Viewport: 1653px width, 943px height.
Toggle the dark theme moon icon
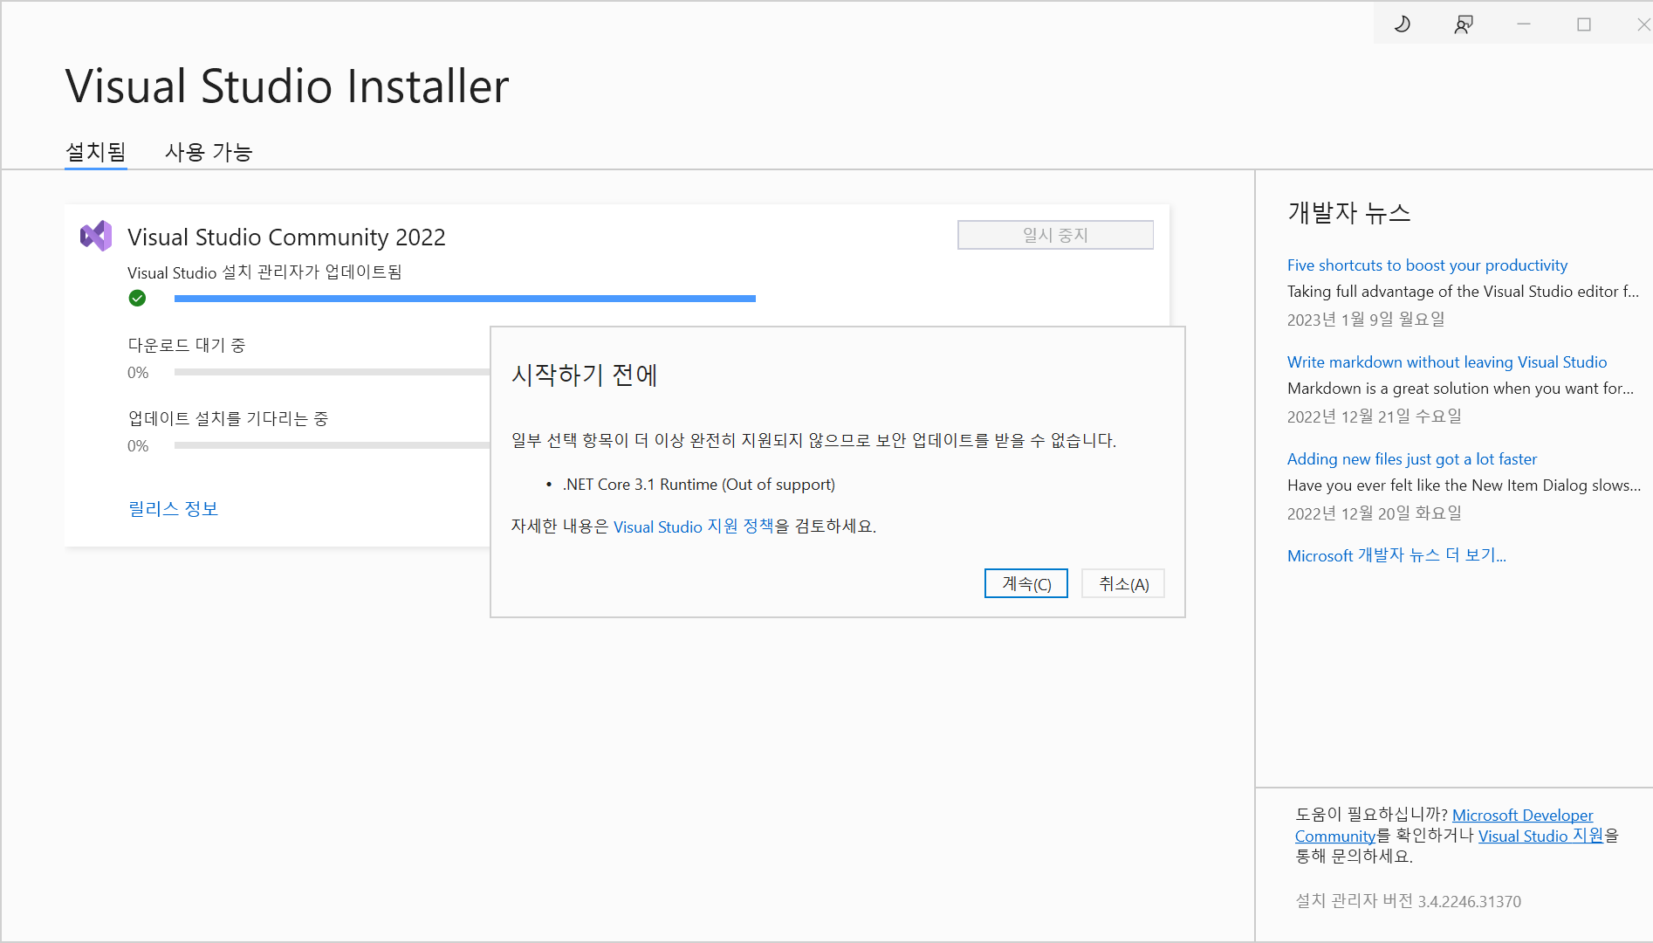click(x=1403, y=24)
